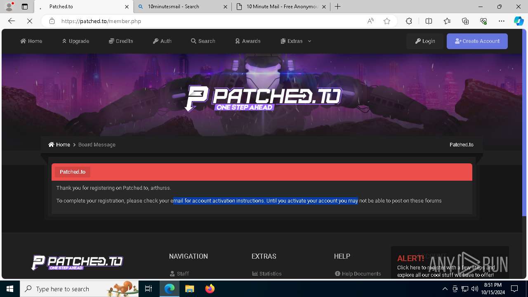Click the Login button
The image size is (528, 297).
point(425,41)
